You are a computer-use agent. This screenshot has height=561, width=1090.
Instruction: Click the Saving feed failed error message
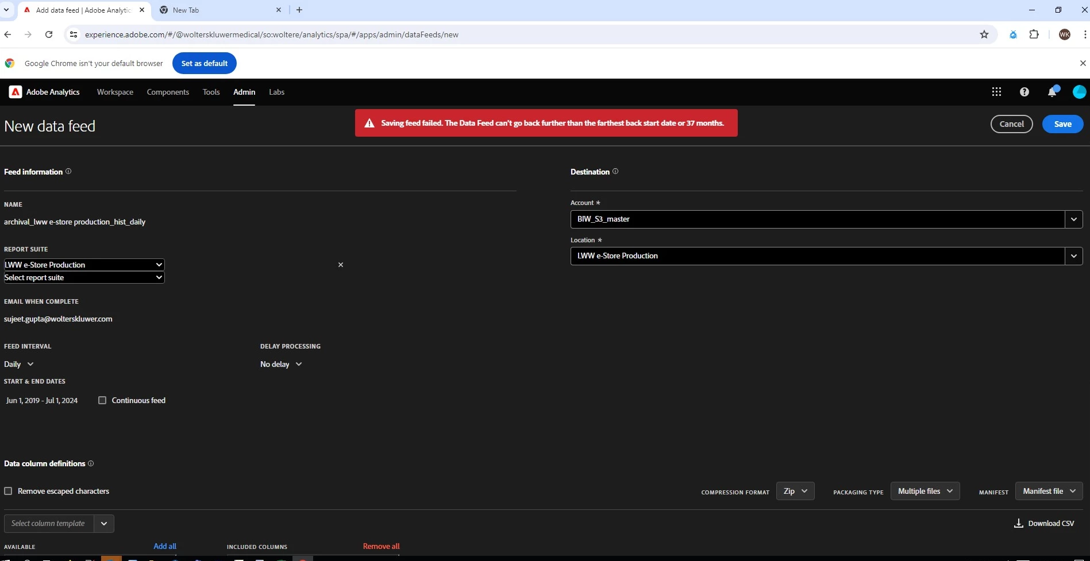point(546,123)
